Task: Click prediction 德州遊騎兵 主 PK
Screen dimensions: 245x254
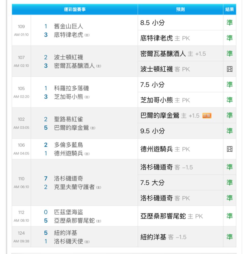Action: [x=165, y=149]
